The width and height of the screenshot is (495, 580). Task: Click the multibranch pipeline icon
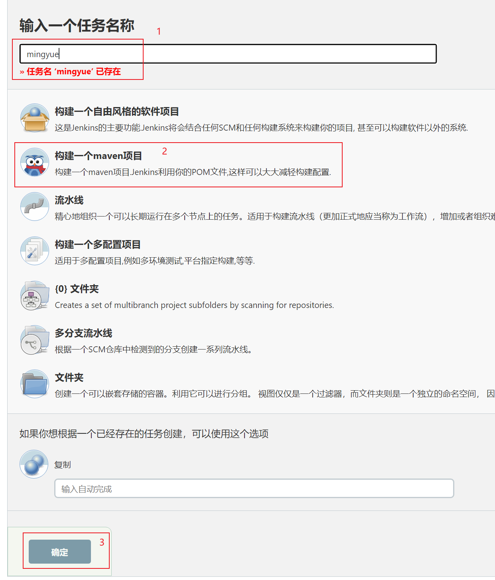pyautogui.click(x=35, y=340)
